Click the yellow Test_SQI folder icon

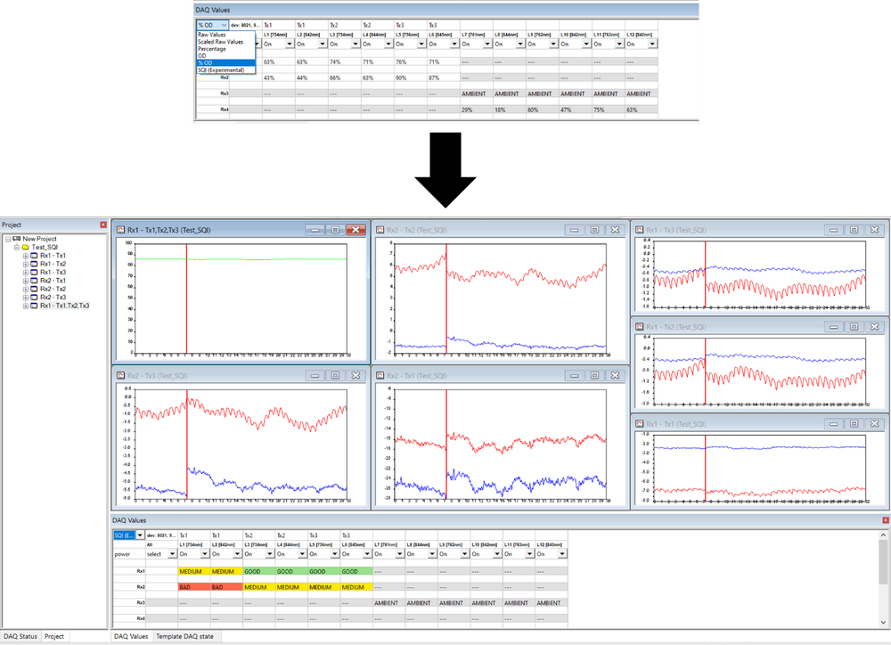tap(25, 247)
